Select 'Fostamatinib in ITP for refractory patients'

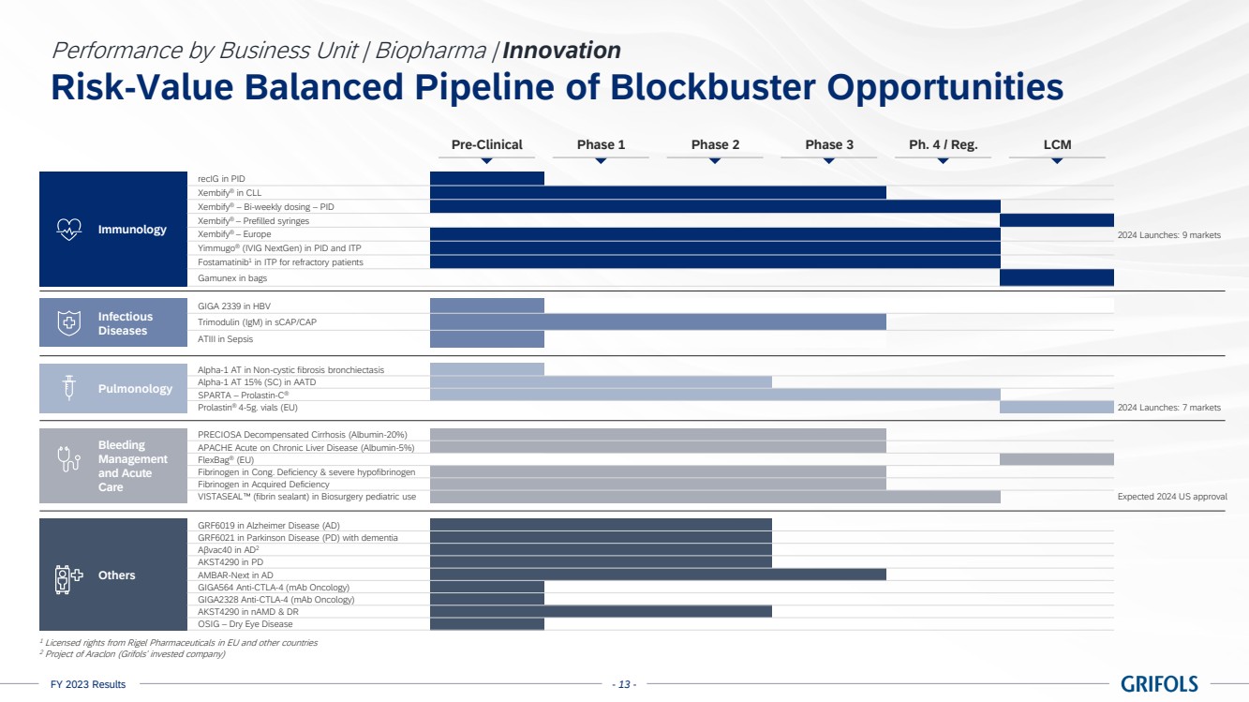[280, 262]
